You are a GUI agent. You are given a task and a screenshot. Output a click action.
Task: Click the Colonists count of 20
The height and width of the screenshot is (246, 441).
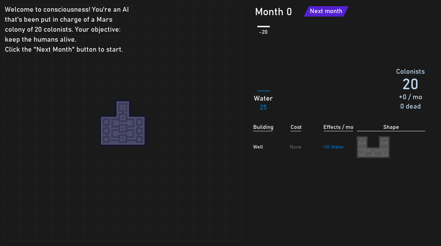click(410, 84)
